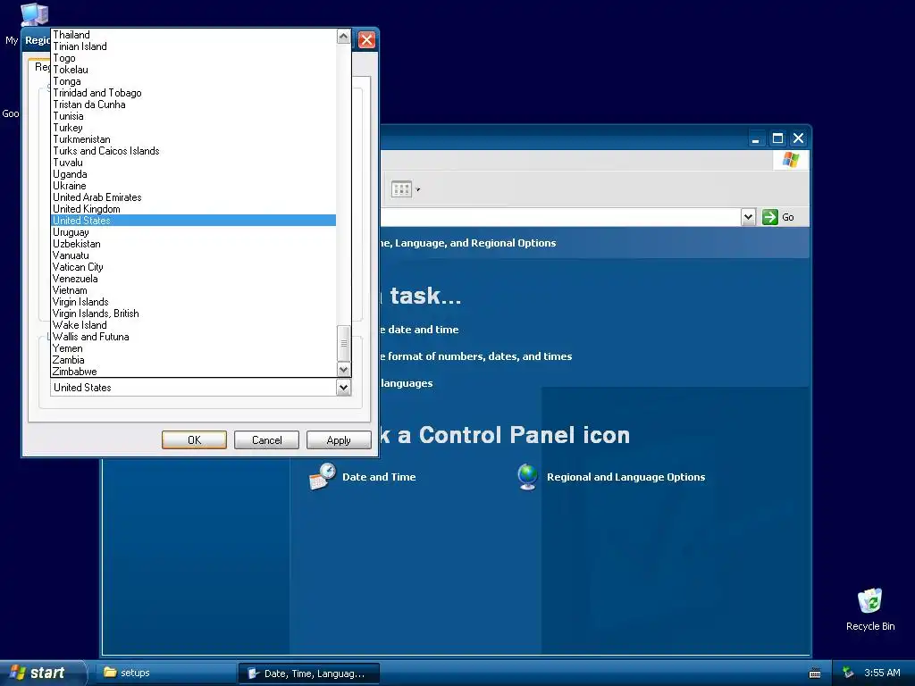The image size is (915, 686).
Task: Select Tuvalu in the country list
Action: [193, 163]
